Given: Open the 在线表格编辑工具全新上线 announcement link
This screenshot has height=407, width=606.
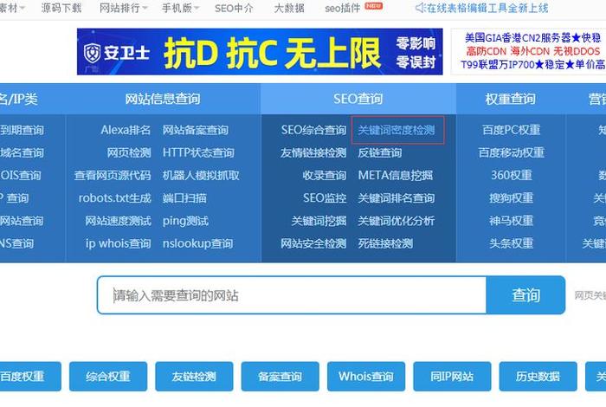Looking at the screenshot, I should point(487,8).
